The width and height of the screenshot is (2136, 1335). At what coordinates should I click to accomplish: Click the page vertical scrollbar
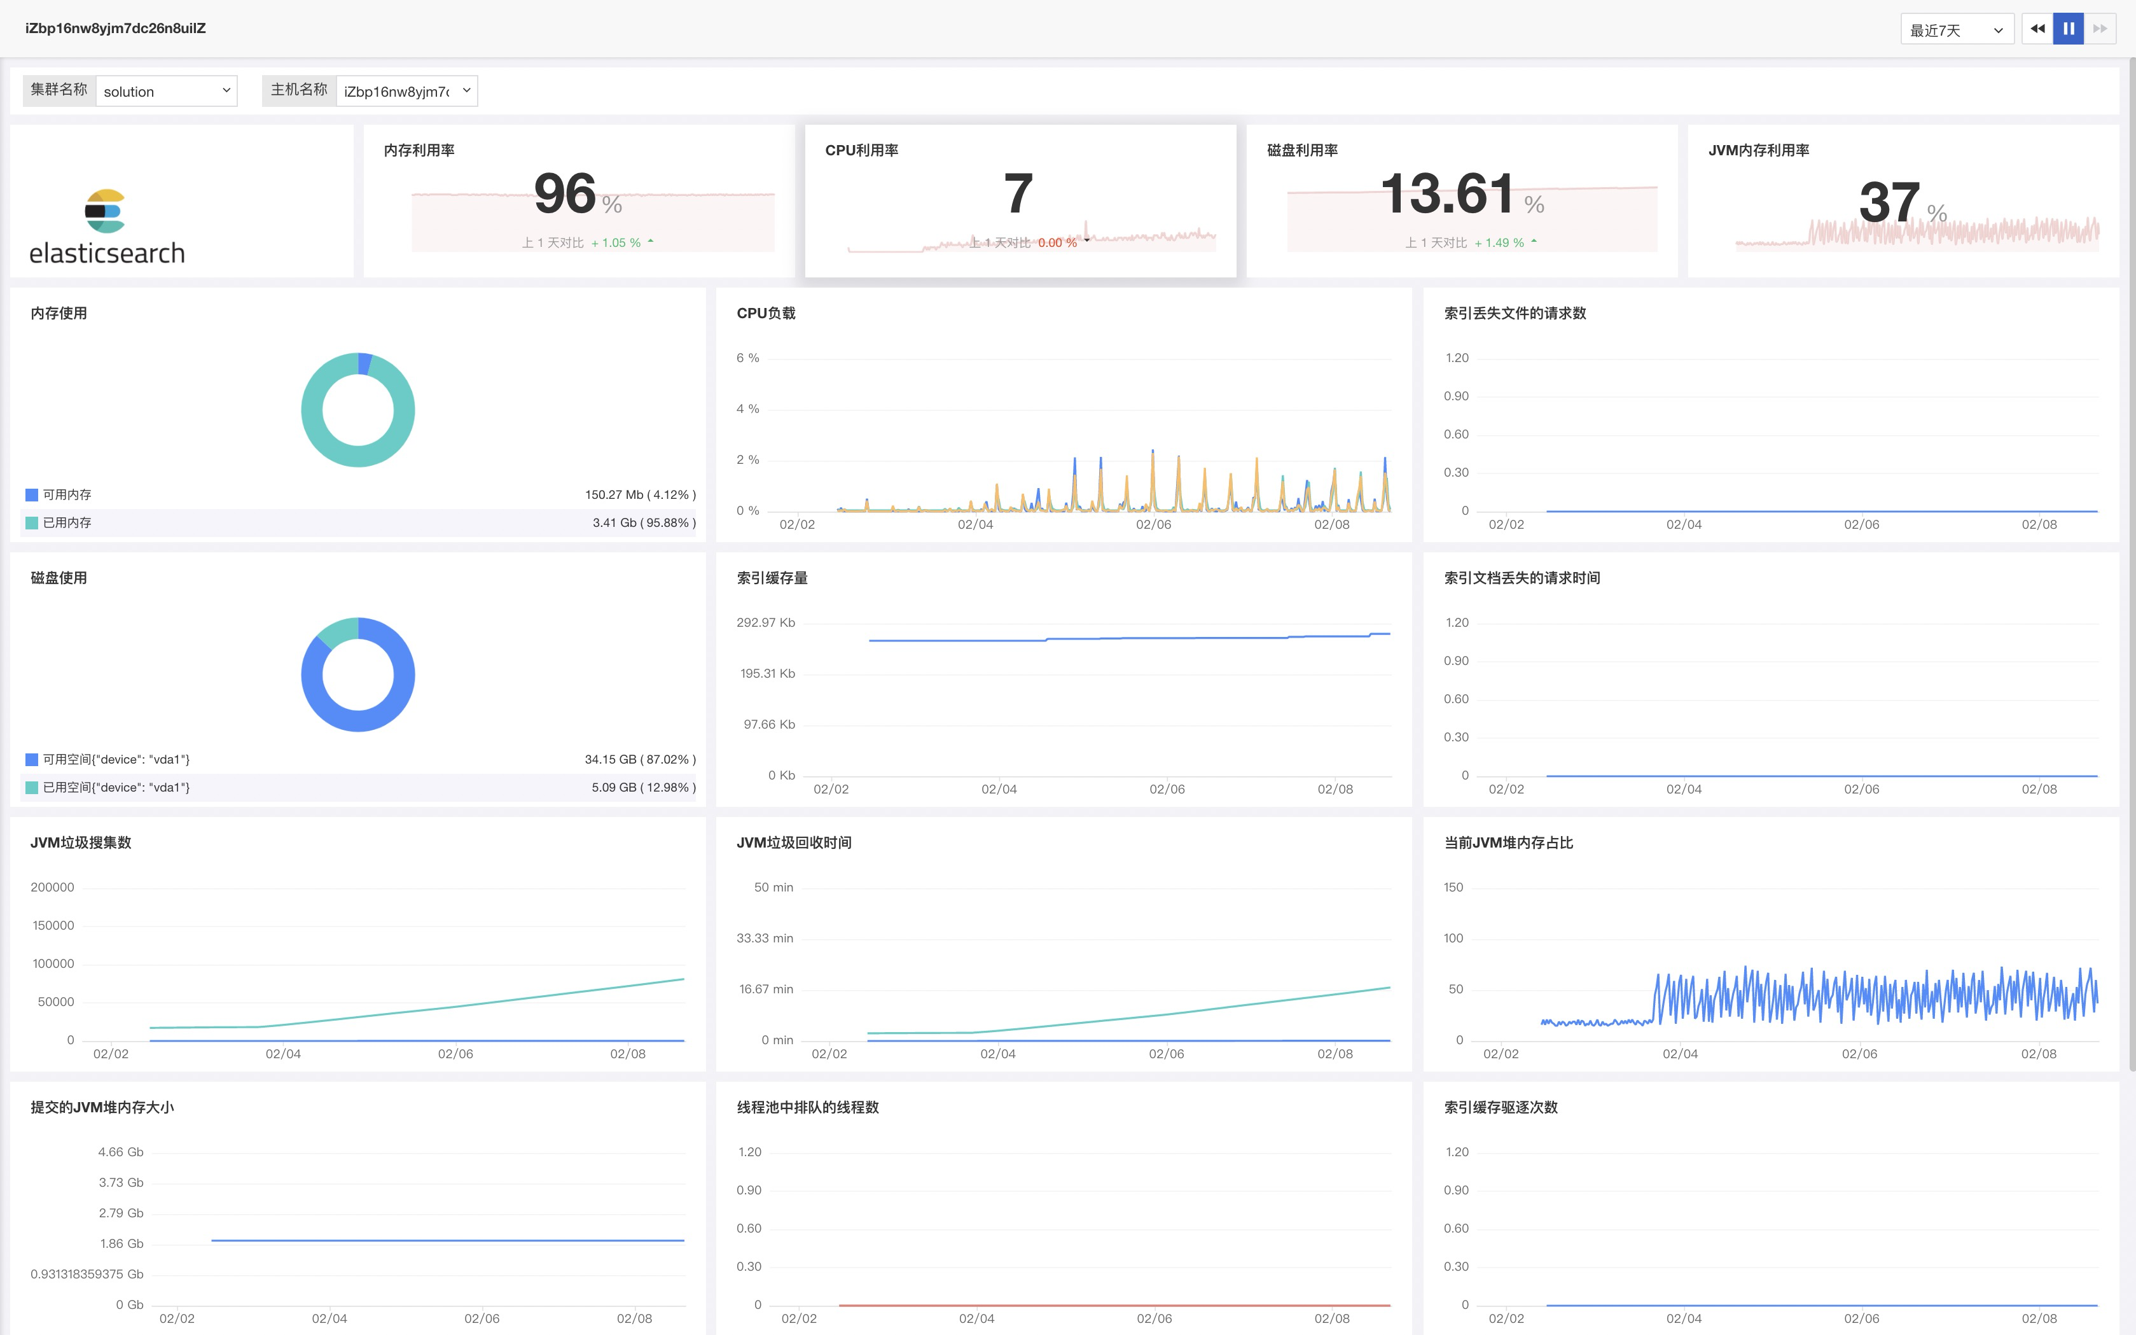[2131, 565]
